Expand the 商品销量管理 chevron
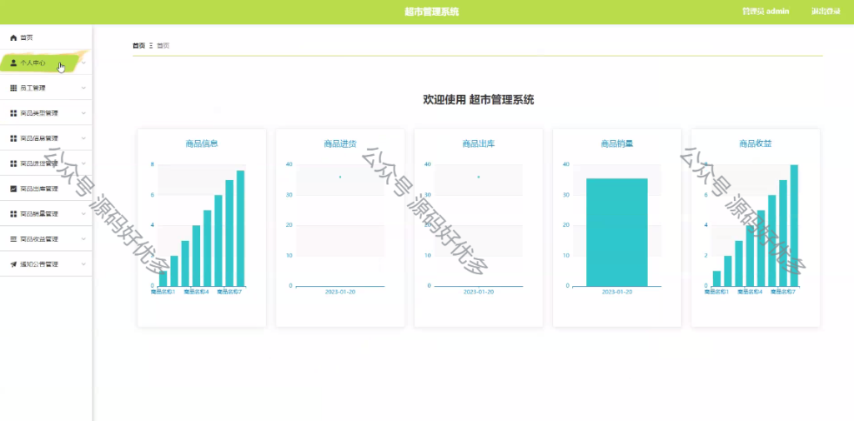The width and height of the screenshot is (854, 421). 83,214
